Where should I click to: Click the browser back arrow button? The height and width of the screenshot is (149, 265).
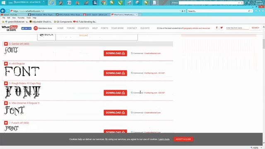click(x=3, y=11)
